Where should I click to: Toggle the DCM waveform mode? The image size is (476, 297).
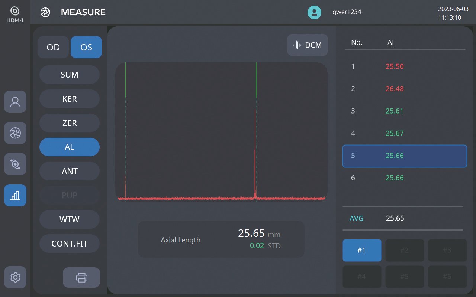(x=308, y=45)
